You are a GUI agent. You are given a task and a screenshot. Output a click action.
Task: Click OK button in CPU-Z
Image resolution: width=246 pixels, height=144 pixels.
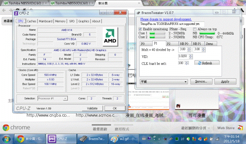(115, 108)
